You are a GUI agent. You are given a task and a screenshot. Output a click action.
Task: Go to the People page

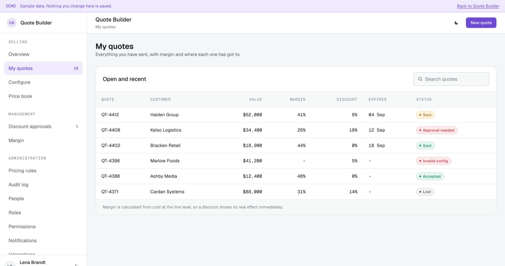[x=43, y=198]
